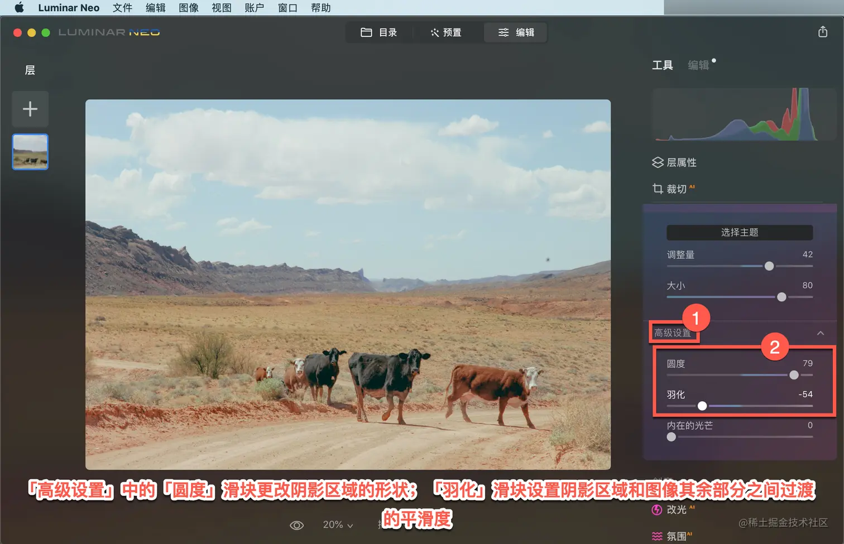Open the 文件 menu

pos(122,8)
